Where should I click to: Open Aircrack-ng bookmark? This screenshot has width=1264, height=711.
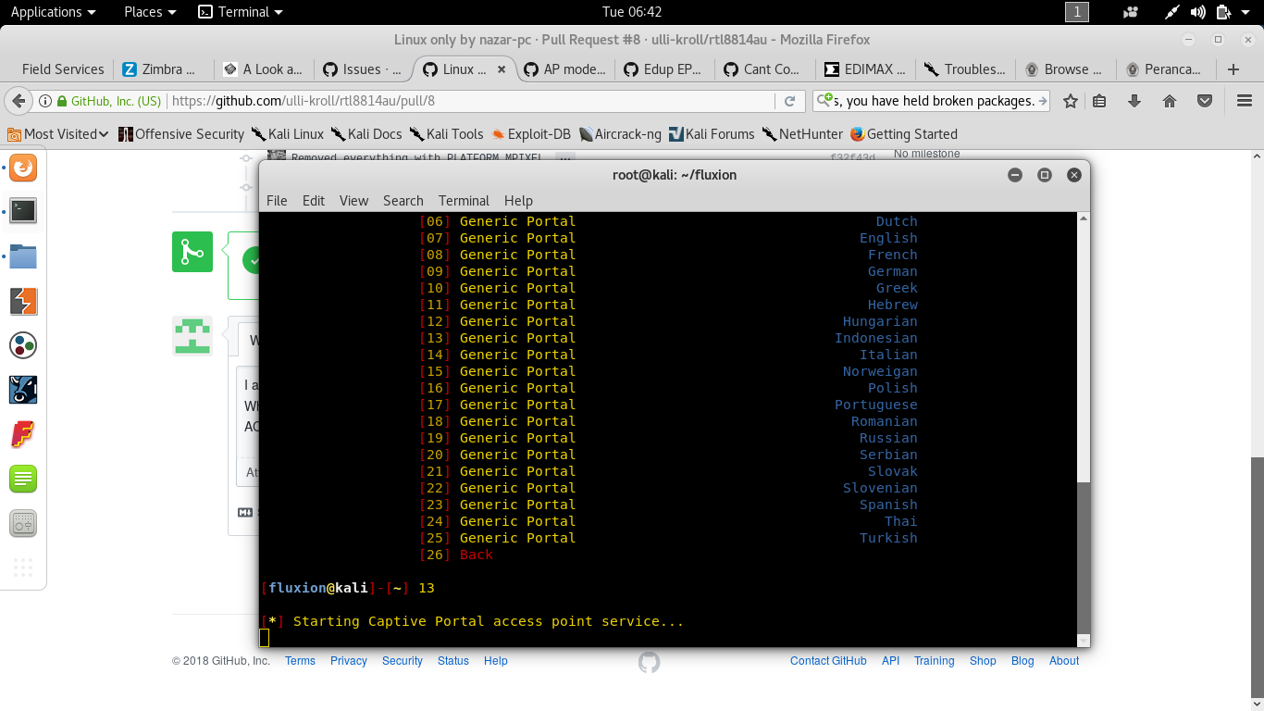tap(621, 134)
